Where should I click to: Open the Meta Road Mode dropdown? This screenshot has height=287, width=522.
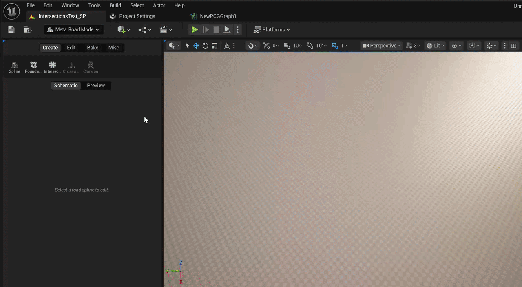click(73, 30)
